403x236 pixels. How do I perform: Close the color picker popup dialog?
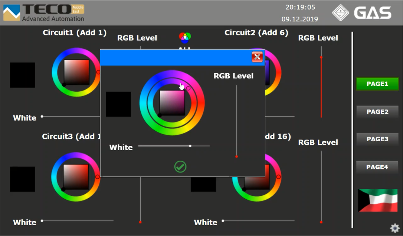tap(257, 57)
